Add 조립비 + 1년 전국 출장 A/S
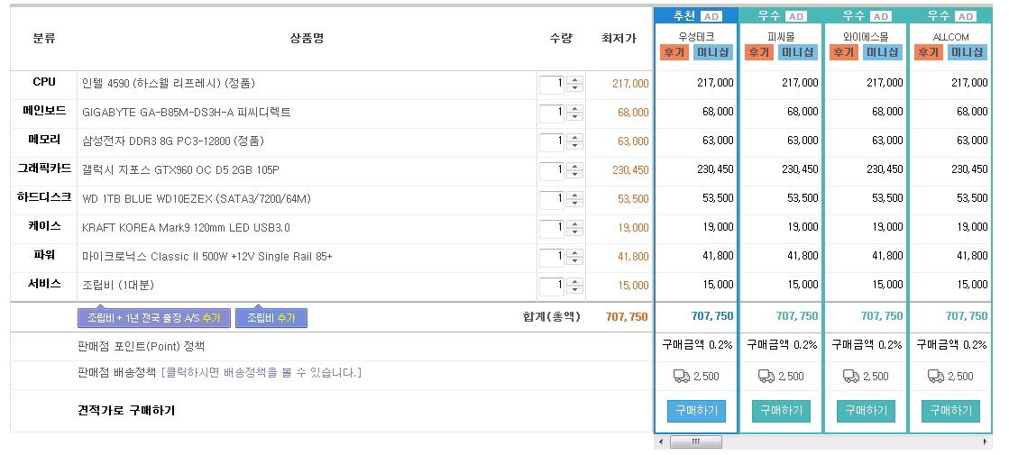Viewport: 1009px width, 455px height. 153,318
